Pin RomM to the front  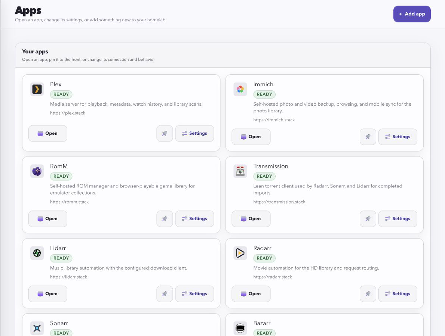[x=165, y=219]
